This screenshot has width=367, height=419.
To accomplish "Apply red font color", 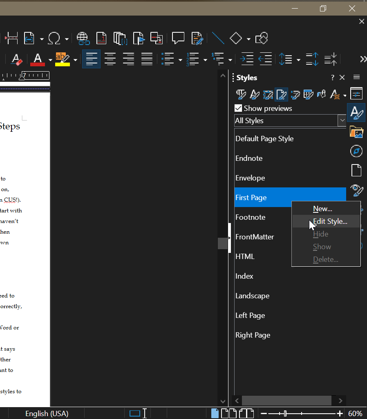I will [x=38, y=59].
